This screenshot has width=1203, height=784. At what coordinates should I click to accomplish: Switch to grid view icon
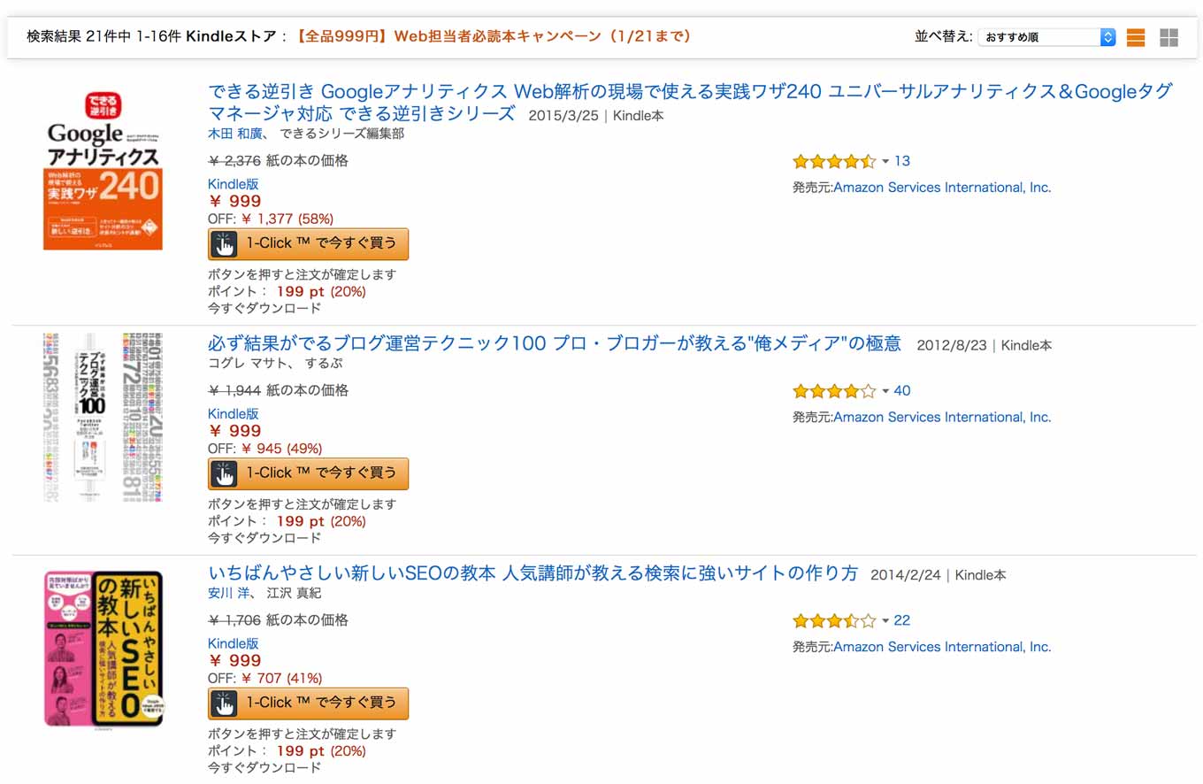[x=1169, y=37]
